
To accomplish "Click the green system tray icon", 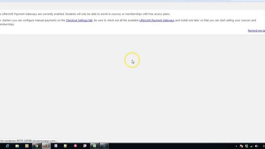I will tap(247, 146).
